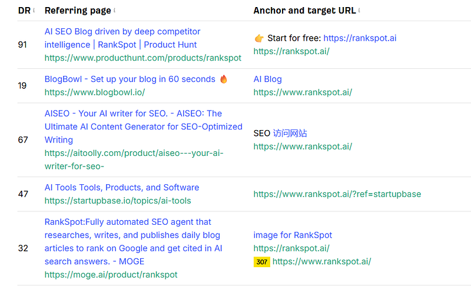471x286 pixels.
Task: Open the https://www.blogbowl.io/ URL
Action: (x=95, y=92)
